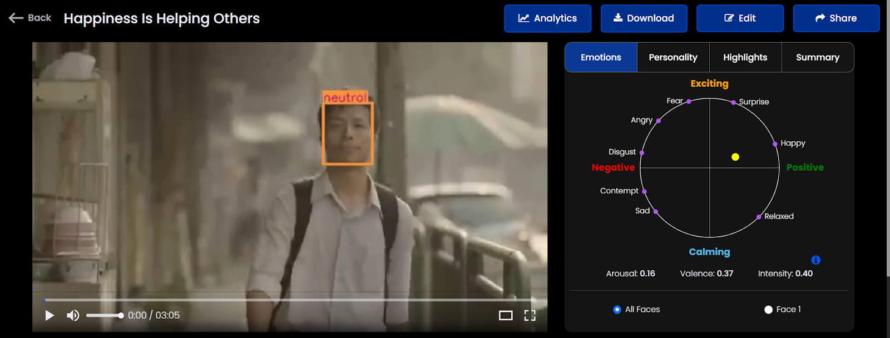Click the Angry point on emotion wheel
The image size is (890, 338).
pos(659,121)
